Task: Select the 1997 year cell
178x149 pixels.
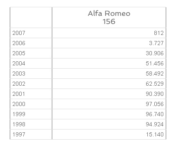Action: (31, 134)
